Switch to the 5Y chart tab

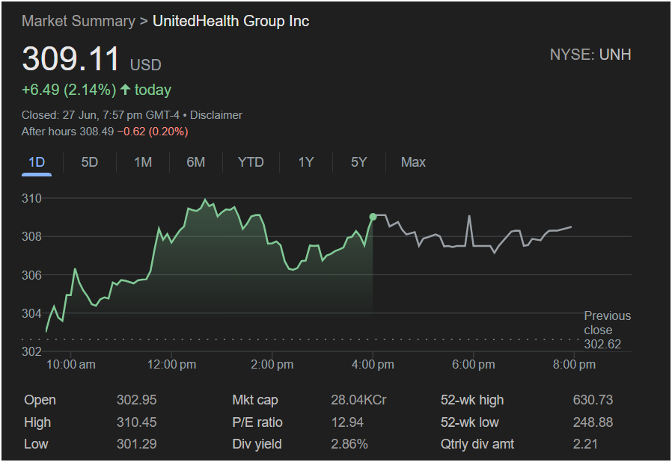coord(358,162)
